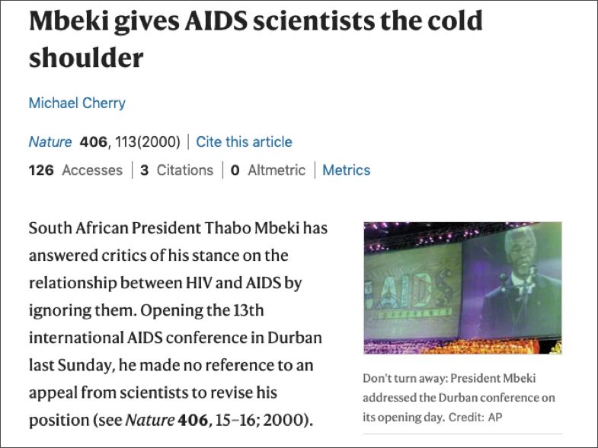Screen dimensions: 598x448
Task: Click the "Don't turn away" photo caption
Action: (x=459, y=397)
